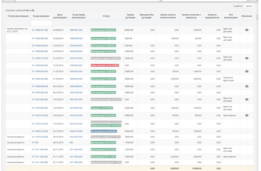
Task: Open claim link R1-1608-008-003
Action: tap(40, 38)
